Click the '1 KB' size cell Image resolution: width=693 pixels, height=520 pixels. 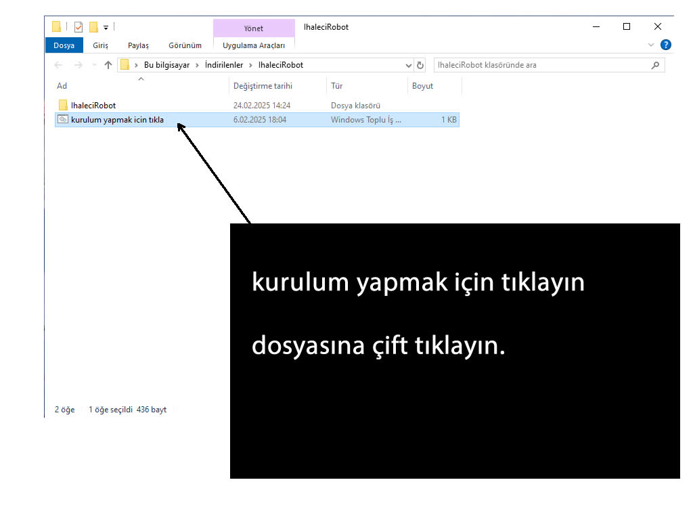[x=449, y=120]
